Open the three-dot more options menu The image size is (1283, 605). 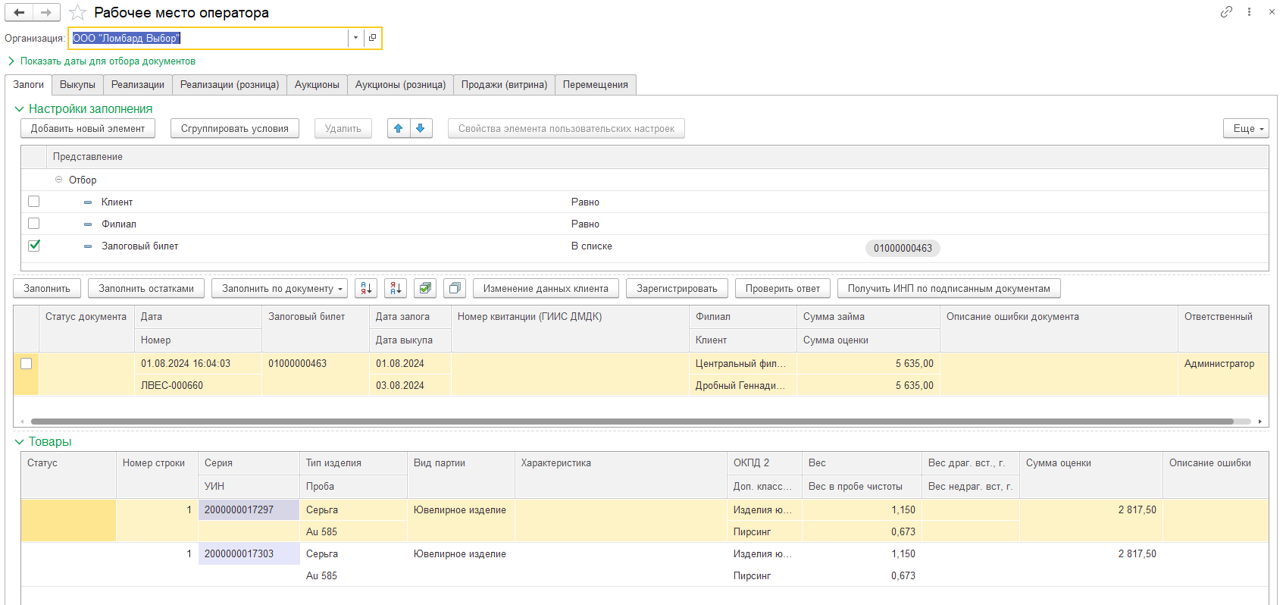[x=1249, y=12]
